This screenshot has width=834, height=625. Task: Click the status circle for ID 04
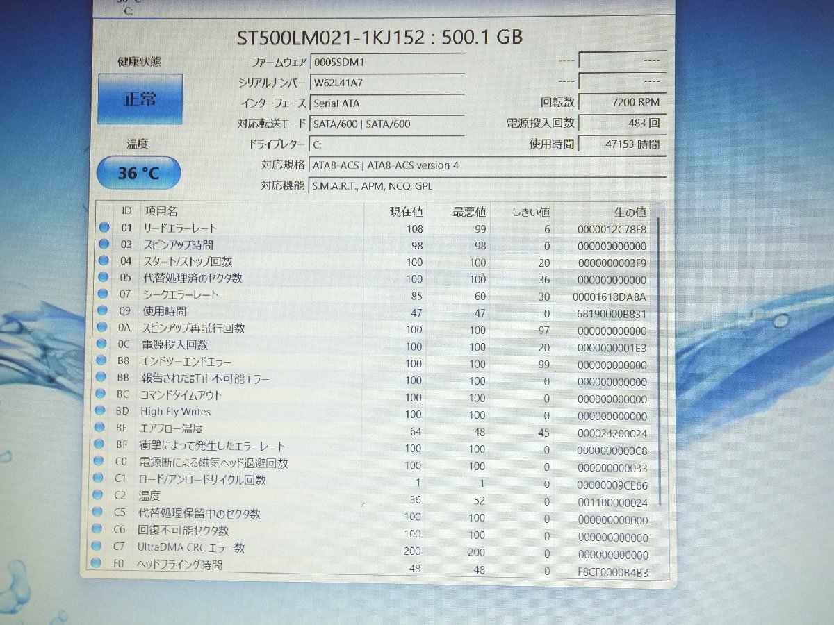tap(104, 260)
